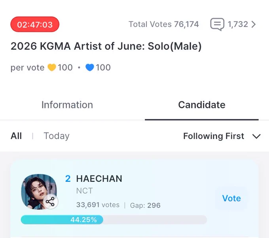Click the 44.25% progress bar
Image resolution: width=269 pixels, height=238 pixels.
click(x=114, y=220)
